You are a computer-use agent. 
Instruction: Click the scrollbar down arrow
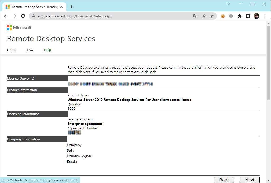coord(268,180)
